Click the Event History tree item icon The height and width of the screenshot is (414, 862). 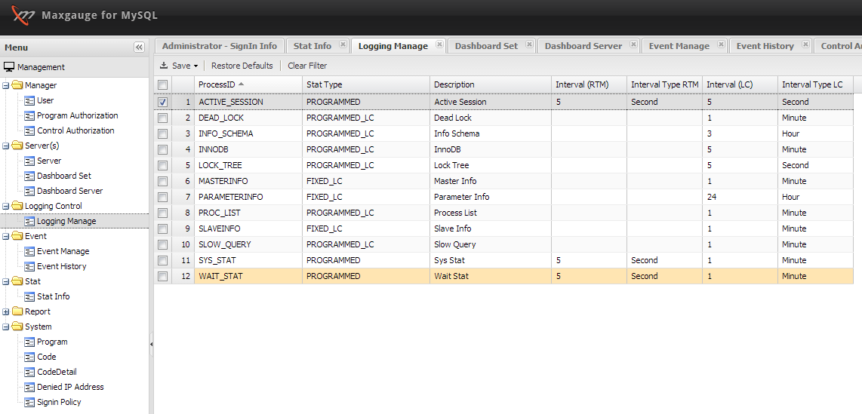click(x=29, y=266)
